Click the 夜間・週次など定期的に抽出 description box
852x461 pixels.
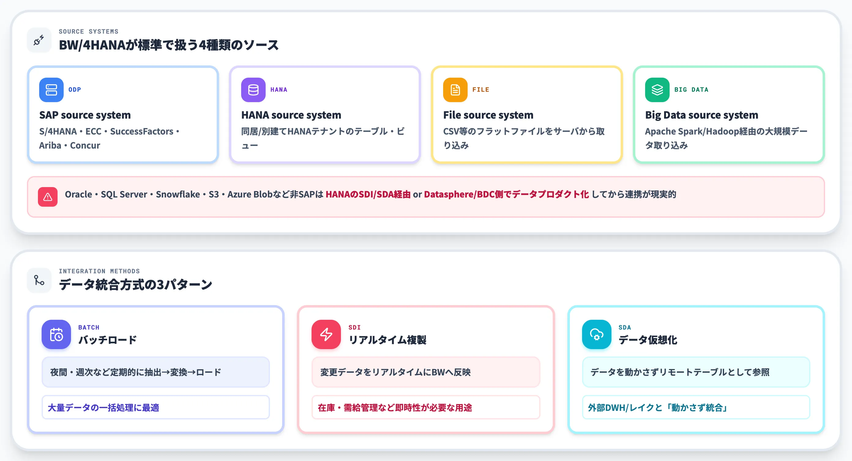(155, 372)
